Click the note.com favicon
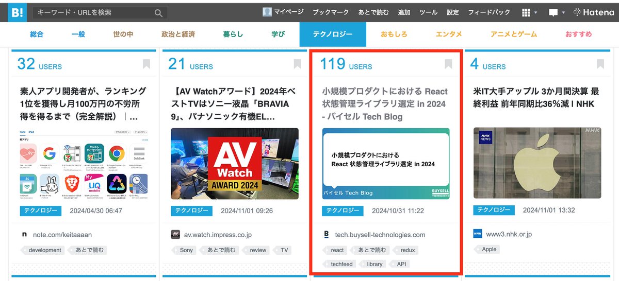 click(24, 235)
